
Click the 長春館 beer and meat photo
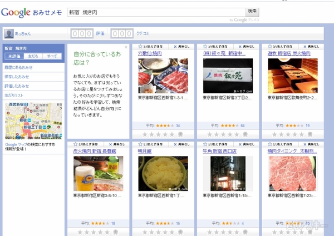click(x=98, y=174)
